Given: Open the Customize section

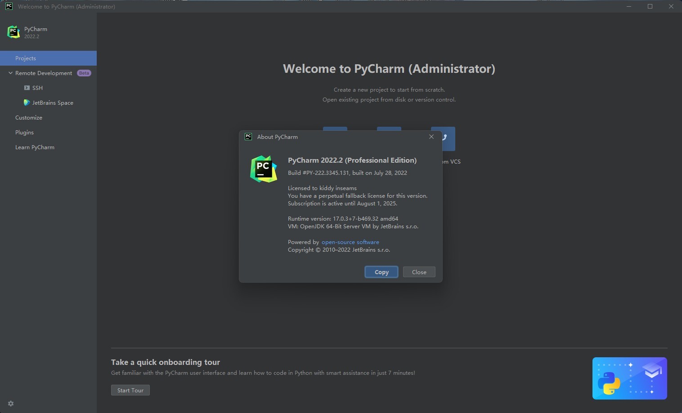Looking at the screenshot, I should (x=29, y=117).
